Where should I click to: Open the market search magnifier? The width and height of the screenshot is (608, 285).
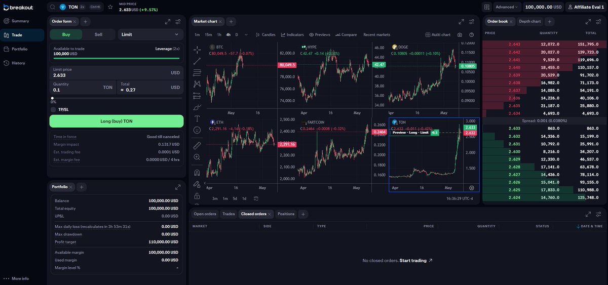tap(53, 7)
